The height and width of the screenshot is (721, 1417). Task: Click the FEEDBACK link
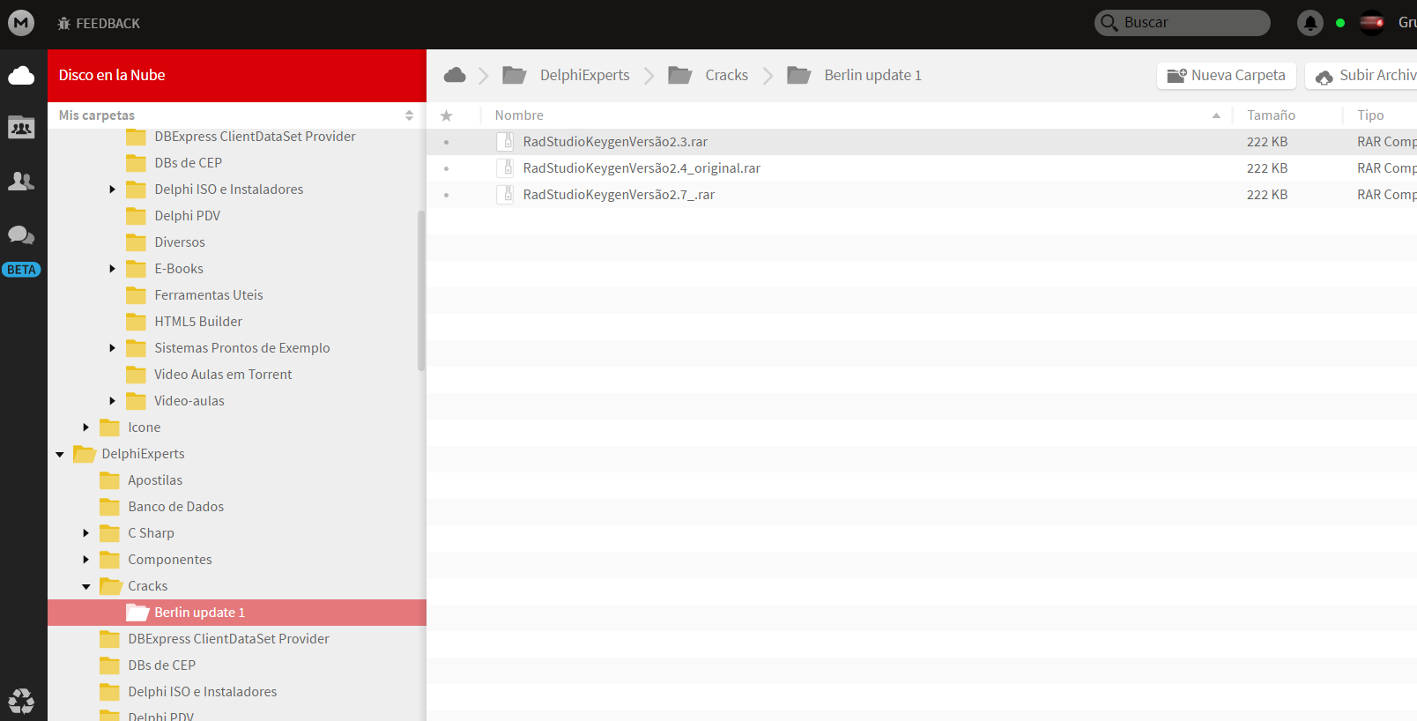(x=108, y=24)
